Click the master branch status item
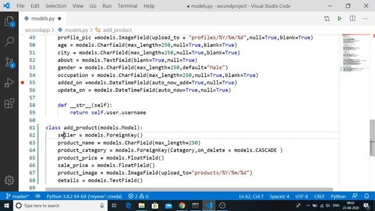The height and width of the screenshot is (211, 375). [17, 196]
